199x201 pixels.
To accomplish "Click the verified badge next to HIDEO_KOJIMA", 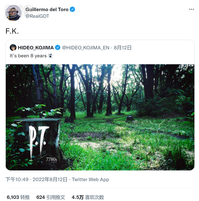I will pyautogui.click(x=58, y=48).
